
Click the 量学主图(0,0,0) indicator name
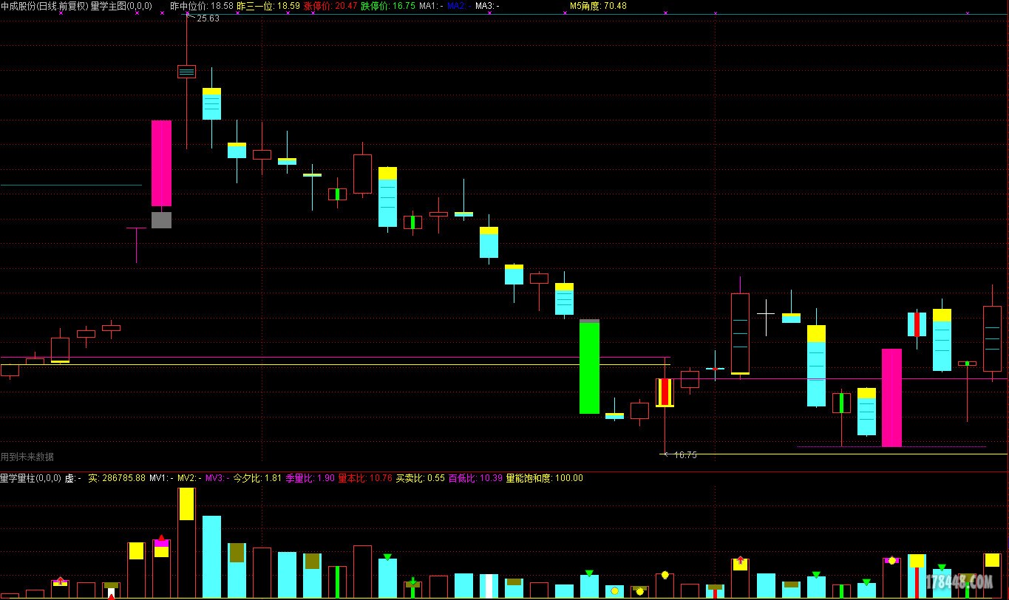tap(121, 6)
